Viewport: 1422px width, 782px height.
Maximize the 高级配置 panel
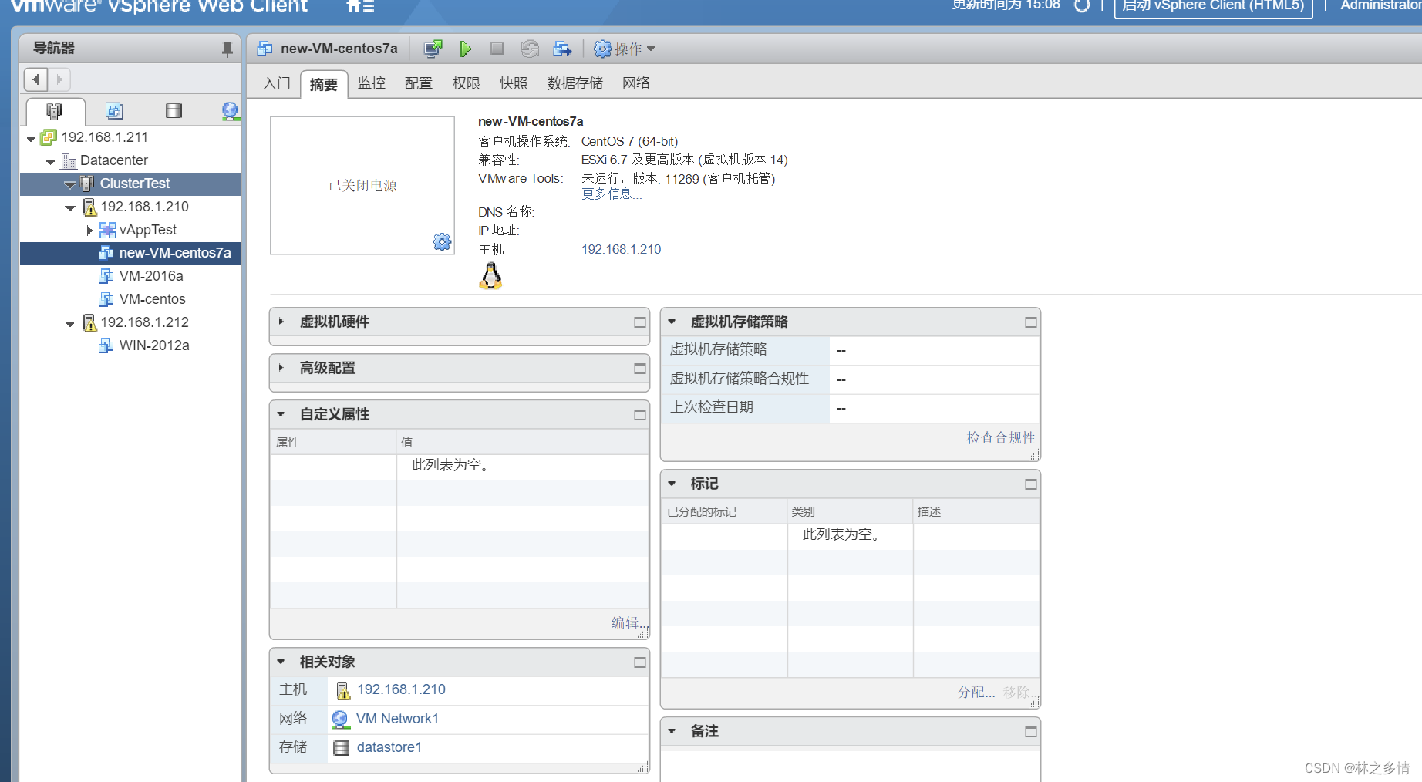pos(640,369)
